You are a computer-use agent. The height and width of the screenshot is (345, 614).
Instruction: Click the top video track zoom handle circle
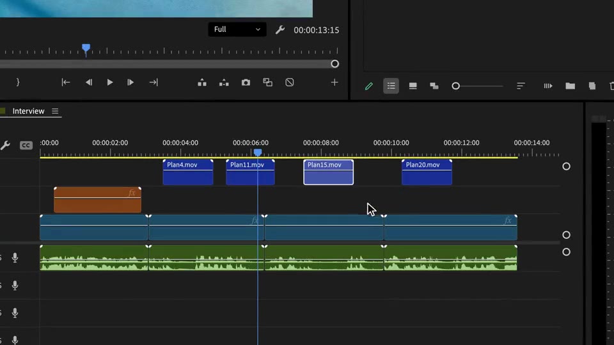[566, 166]
